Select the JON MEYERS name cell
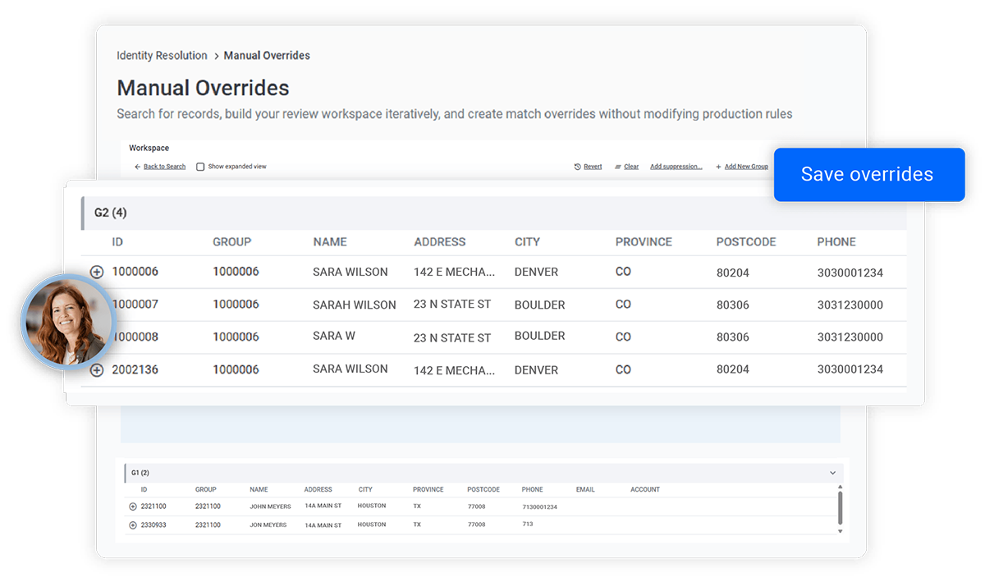This screenshot has height=582, width=985. 268,525
